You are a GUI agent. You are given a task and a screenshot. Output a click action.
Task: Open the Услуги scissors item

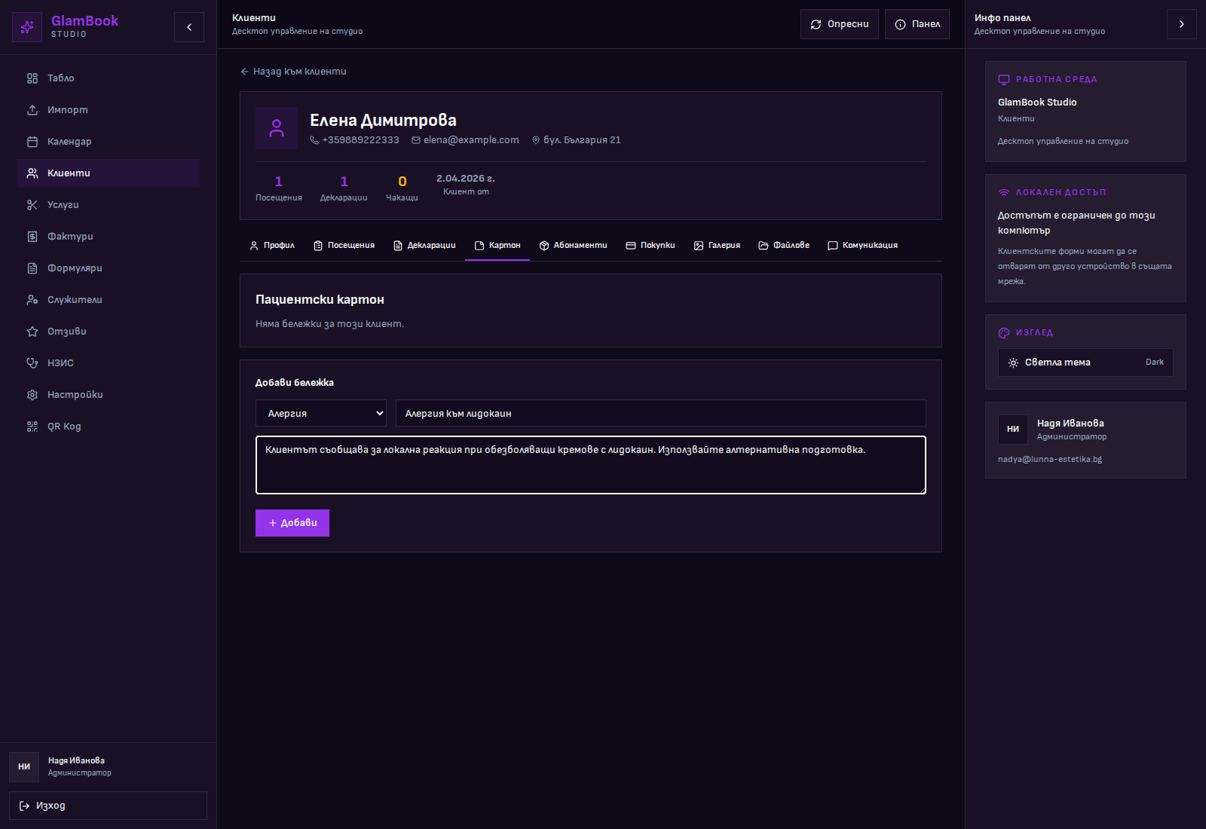[x=63, y=205]
